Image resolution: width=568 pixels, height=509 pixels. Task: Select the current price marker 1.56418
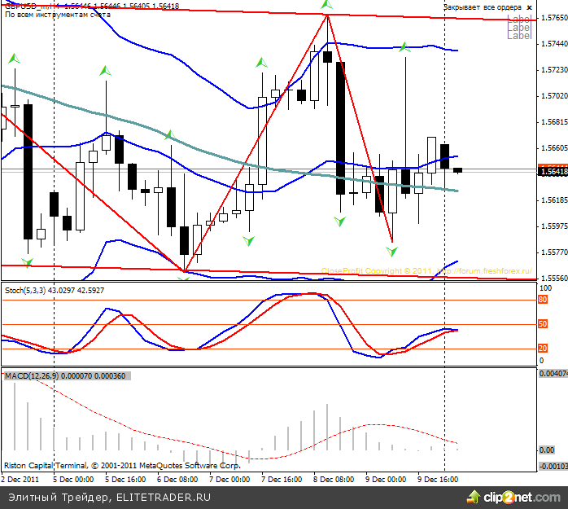click(551, 171)
